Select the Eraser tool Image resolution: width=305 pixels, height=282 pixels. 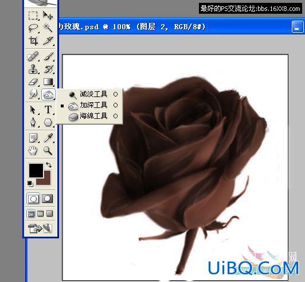click(x=33, y=82)
